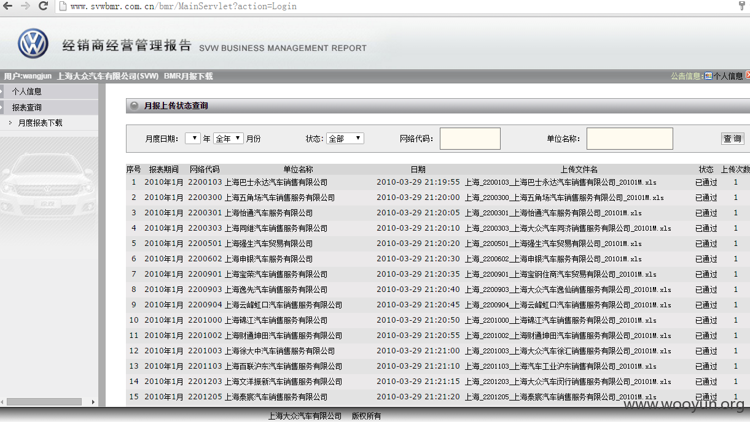Click the upload count 1 in row 10
This screenshot has height=422, width=750.
point(736,320)
